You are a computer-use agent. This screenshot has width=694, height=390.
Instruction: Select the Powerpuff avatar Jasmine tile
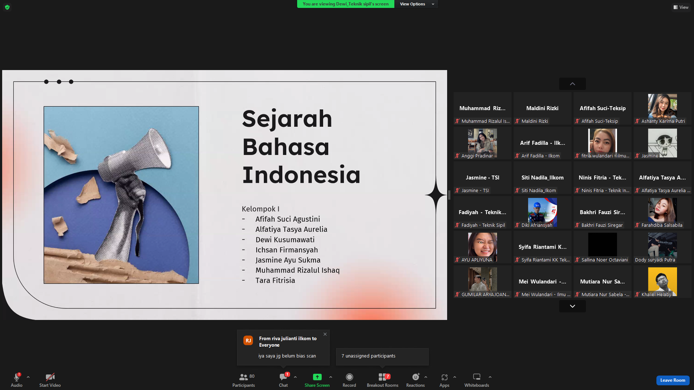click(663, 143)
